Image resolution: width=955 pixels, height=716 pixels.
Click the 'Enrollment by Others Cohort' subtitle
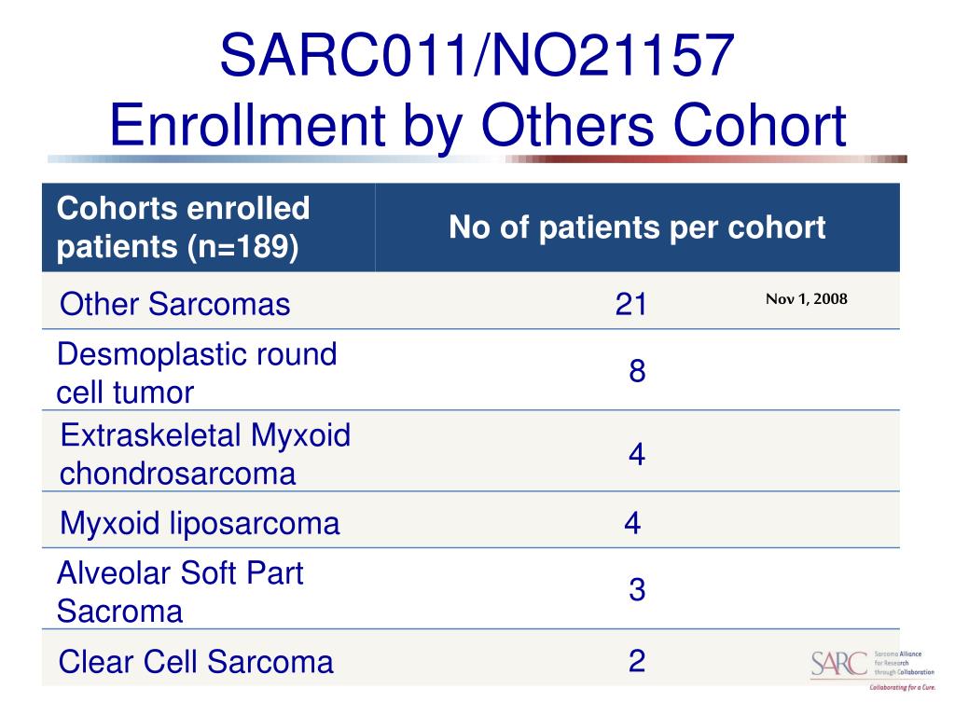pyautogui.click(x=477, y=126)
